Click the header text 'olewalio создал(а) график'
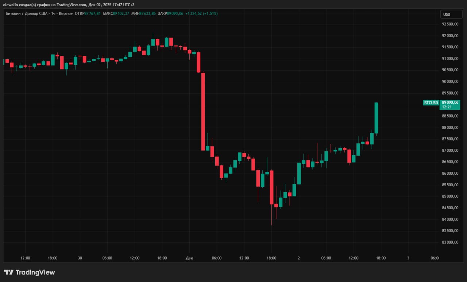This screenshot has height=282, width=467. [28, 4]
